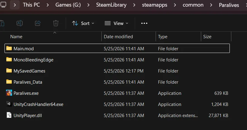Click the monitor icon in address bar
The width and height of the screenshot is (247, 130).
[3, 5]
